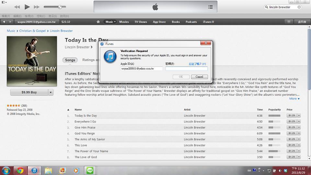View the $22.32 account balance
311x175 pixels.
[66, 22]
